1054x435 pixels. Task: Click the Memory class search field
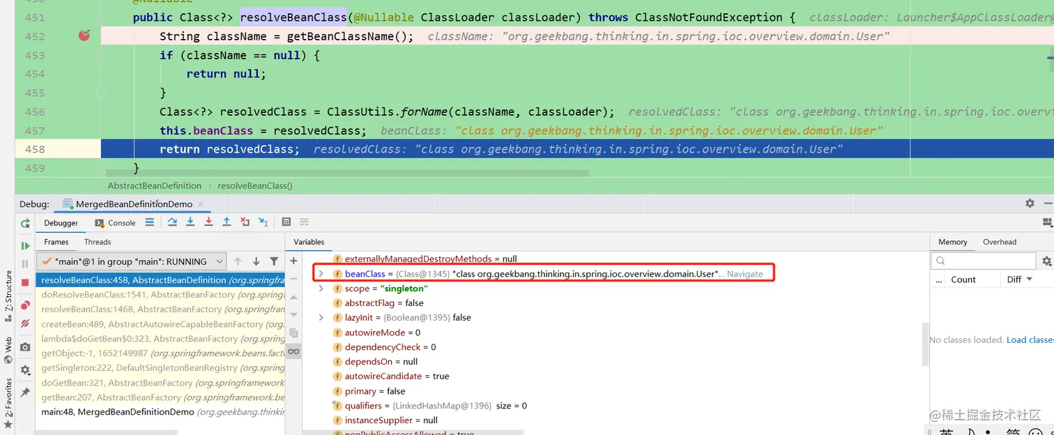[x=984, y=261]
